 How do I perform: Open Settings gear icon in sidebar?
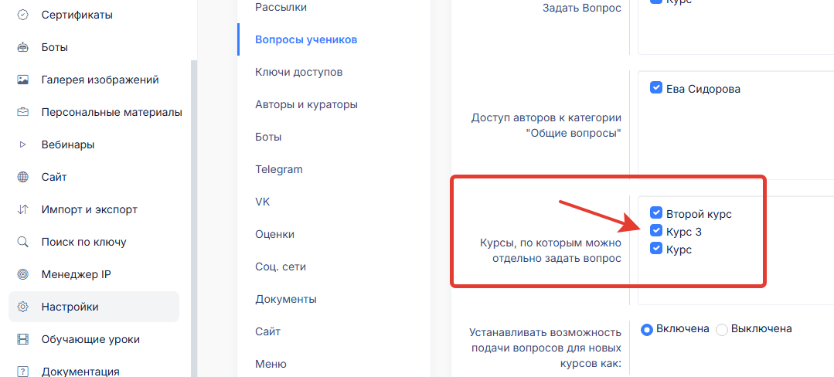click(23, 307)
